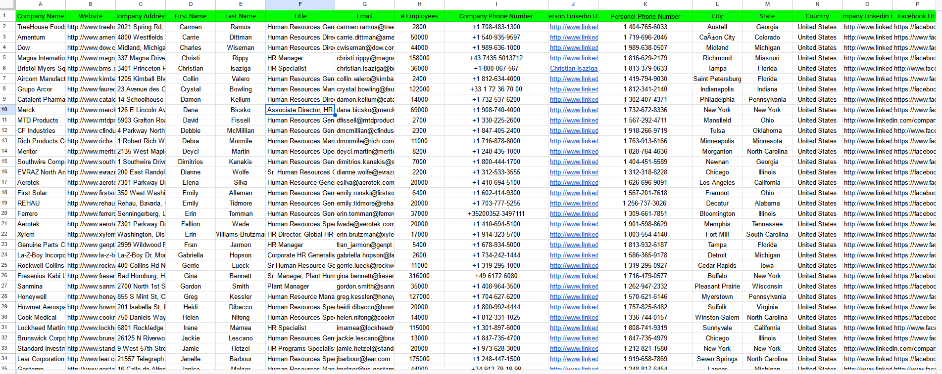Click the Bristol Myers Squibb company cell
This screenshot has width=942, height=374.
coord(41,68)
